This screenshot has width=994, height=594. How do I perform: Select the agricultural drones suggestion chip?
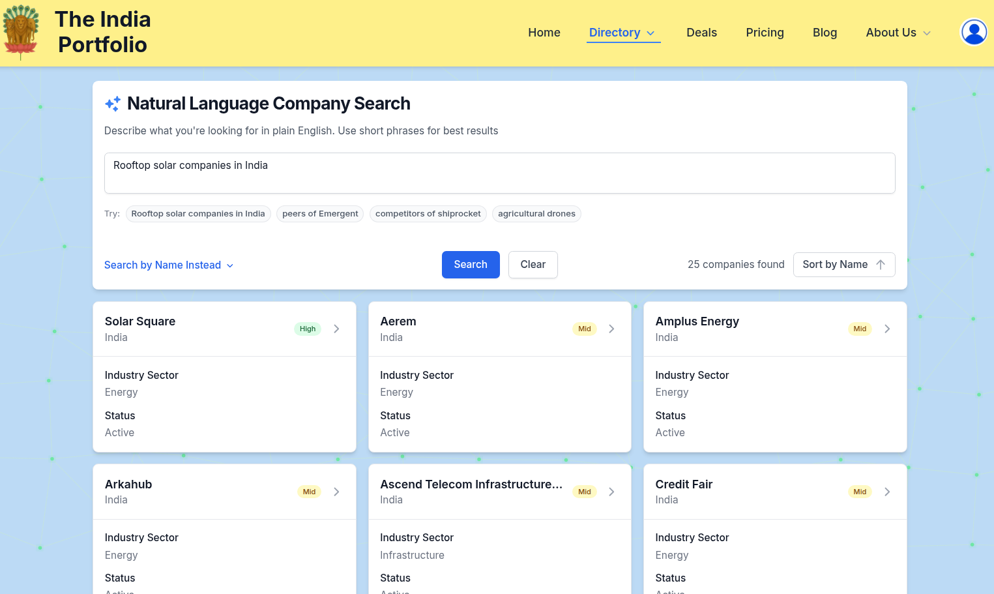[x=536, y=213]
